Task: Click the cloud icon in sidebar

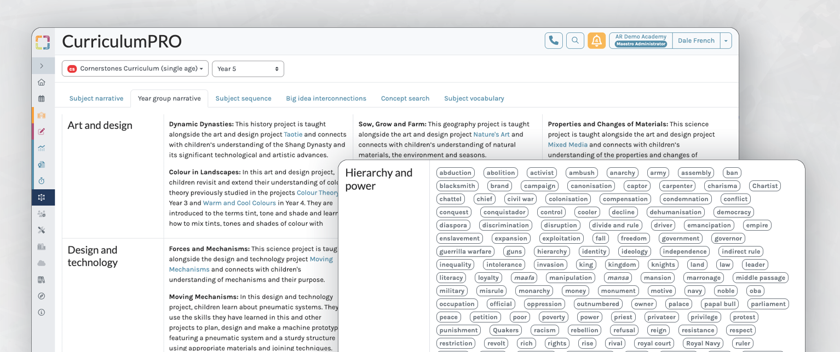Action: (x=42, y=263)
